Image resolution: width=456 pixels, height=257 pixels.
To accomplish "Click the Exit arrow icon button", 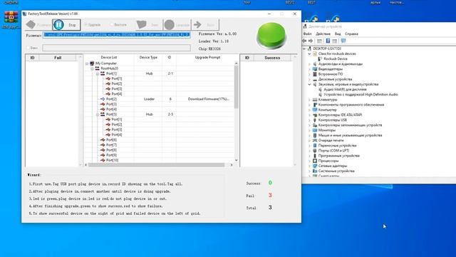I will [197, 25].
